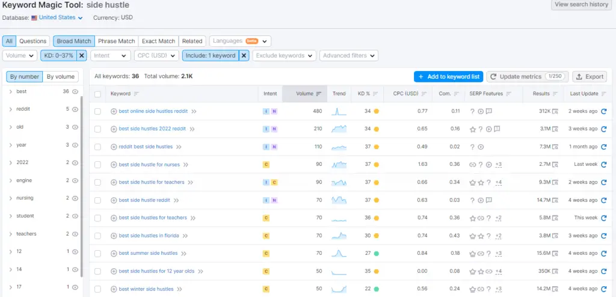Add best winter side hustles plus icon
The height and width of the screenshot is (297, 616).
pos(114,289)
